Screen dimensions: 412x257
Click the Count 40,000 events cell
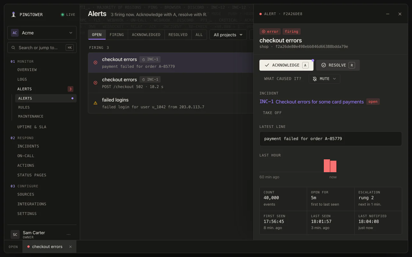click(283, 199)
